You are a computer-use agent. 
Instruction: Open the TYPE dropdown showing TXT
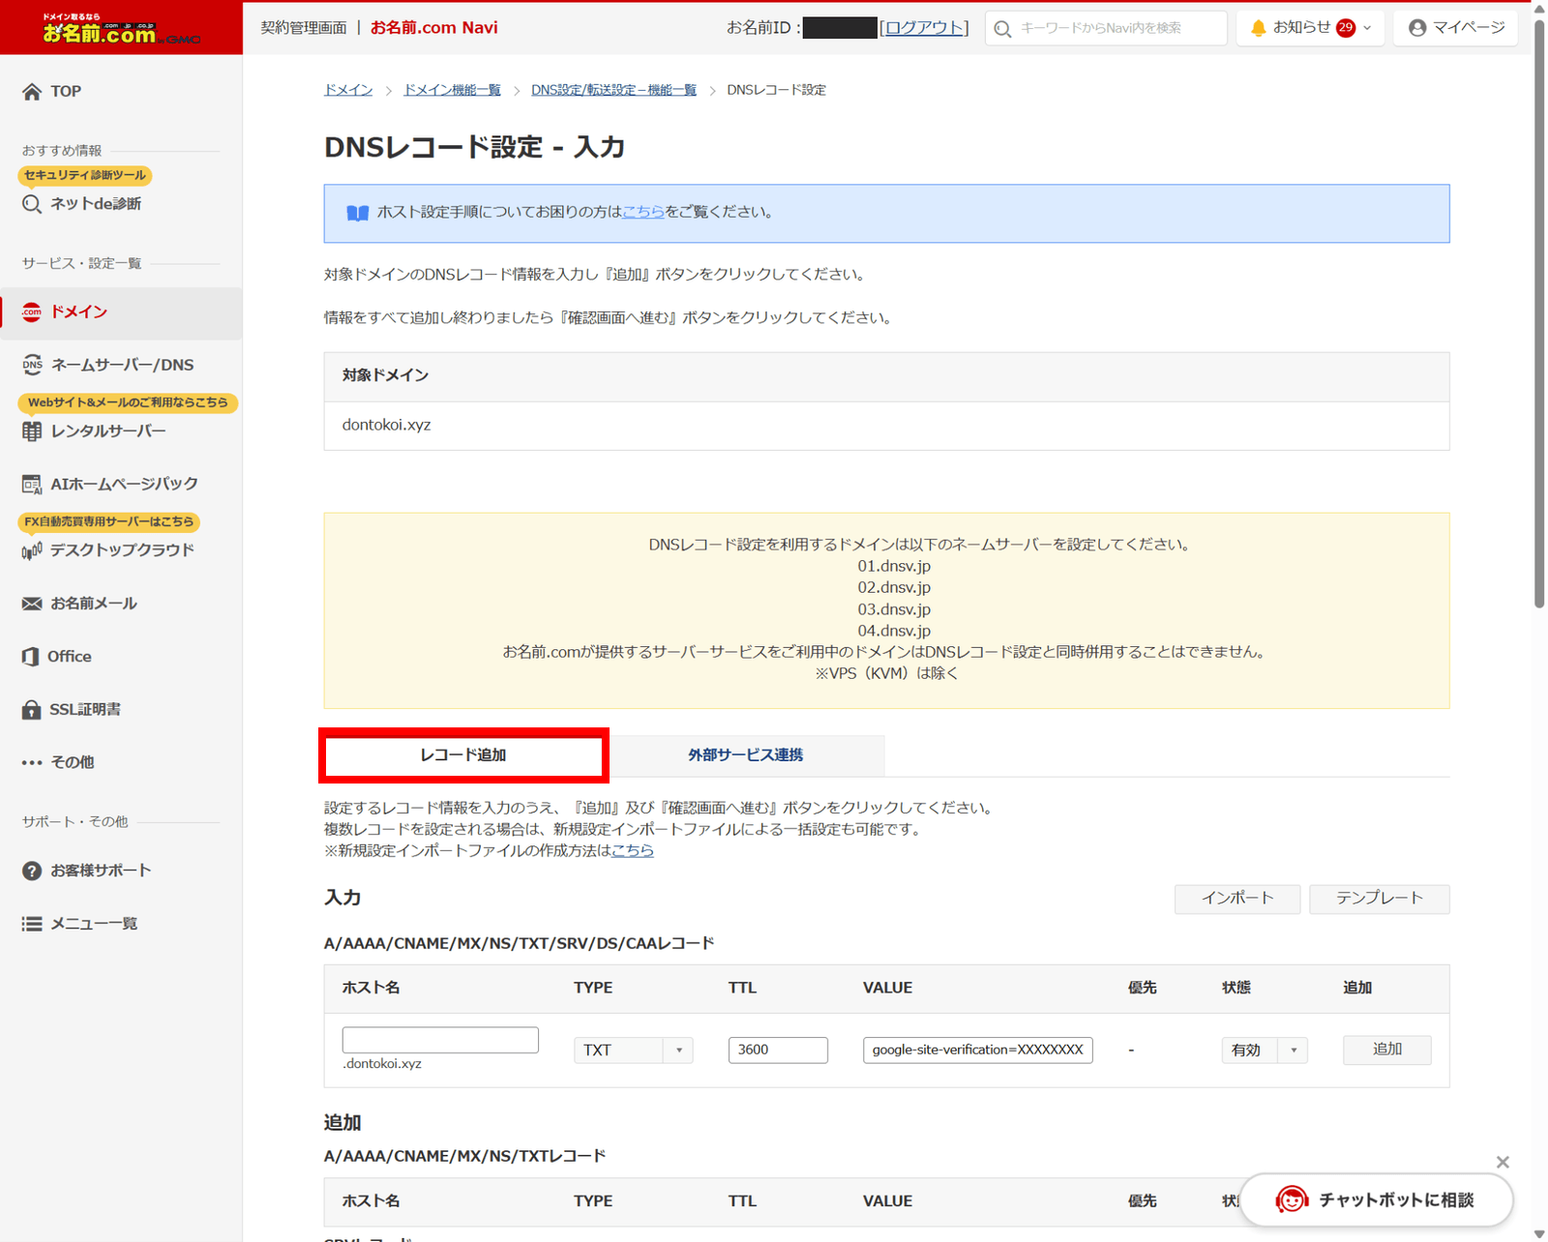(x=633, y=1050)
